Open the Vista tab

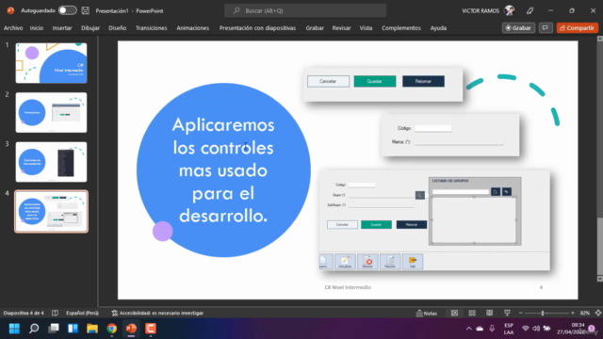pos(366,28)
